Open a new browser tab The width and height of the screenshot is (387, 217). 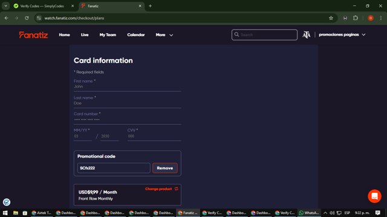pos(150,6)
